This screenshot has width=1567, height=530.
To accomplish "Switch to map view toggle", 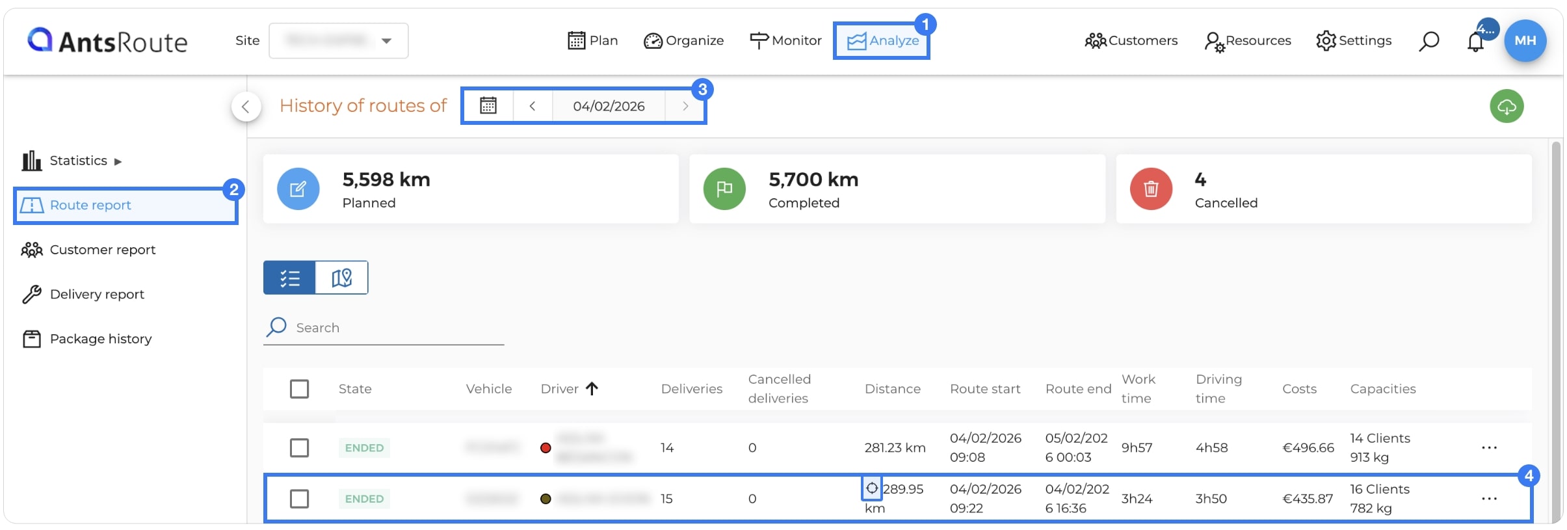I will 342,278.
